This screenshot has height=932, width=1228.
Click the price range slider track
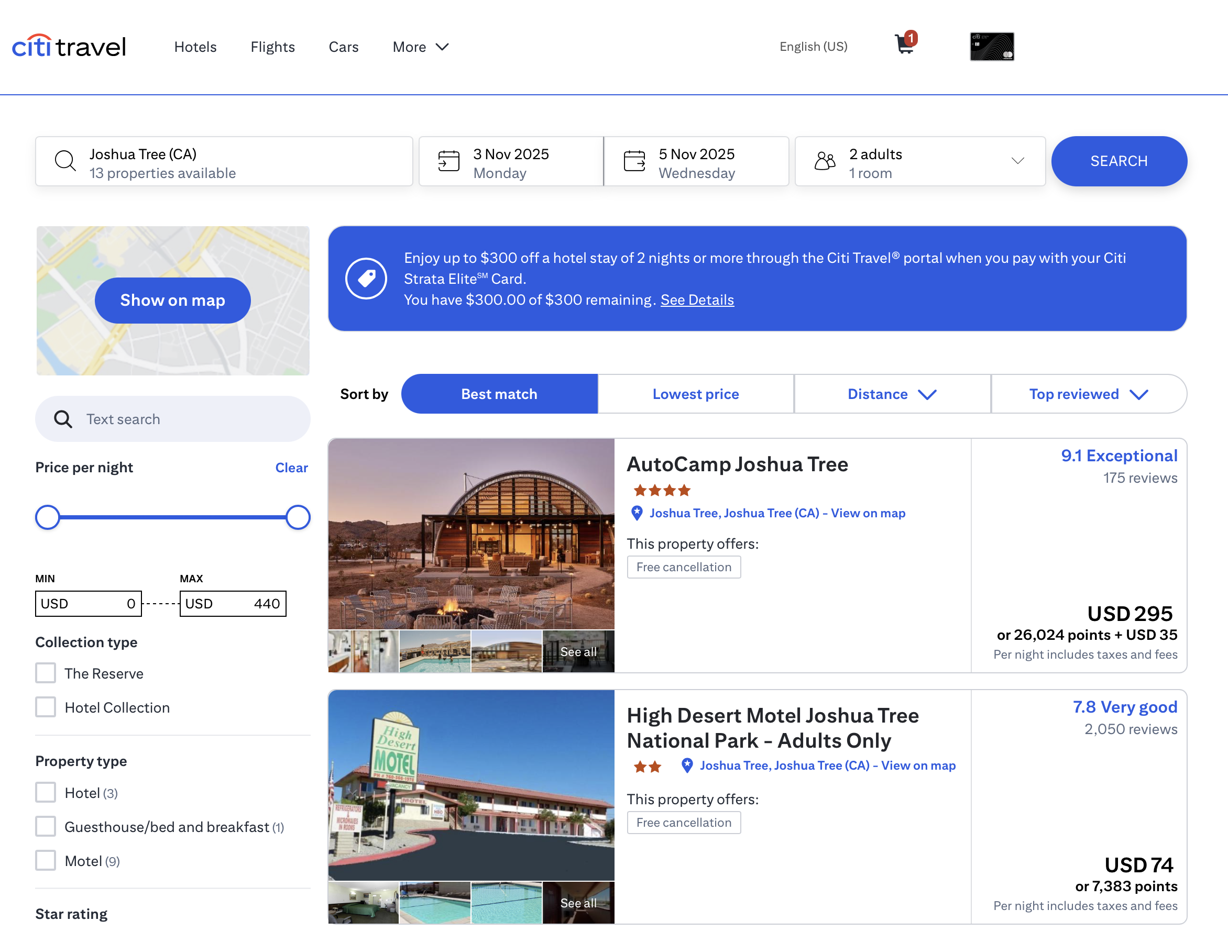coord(173,518)
